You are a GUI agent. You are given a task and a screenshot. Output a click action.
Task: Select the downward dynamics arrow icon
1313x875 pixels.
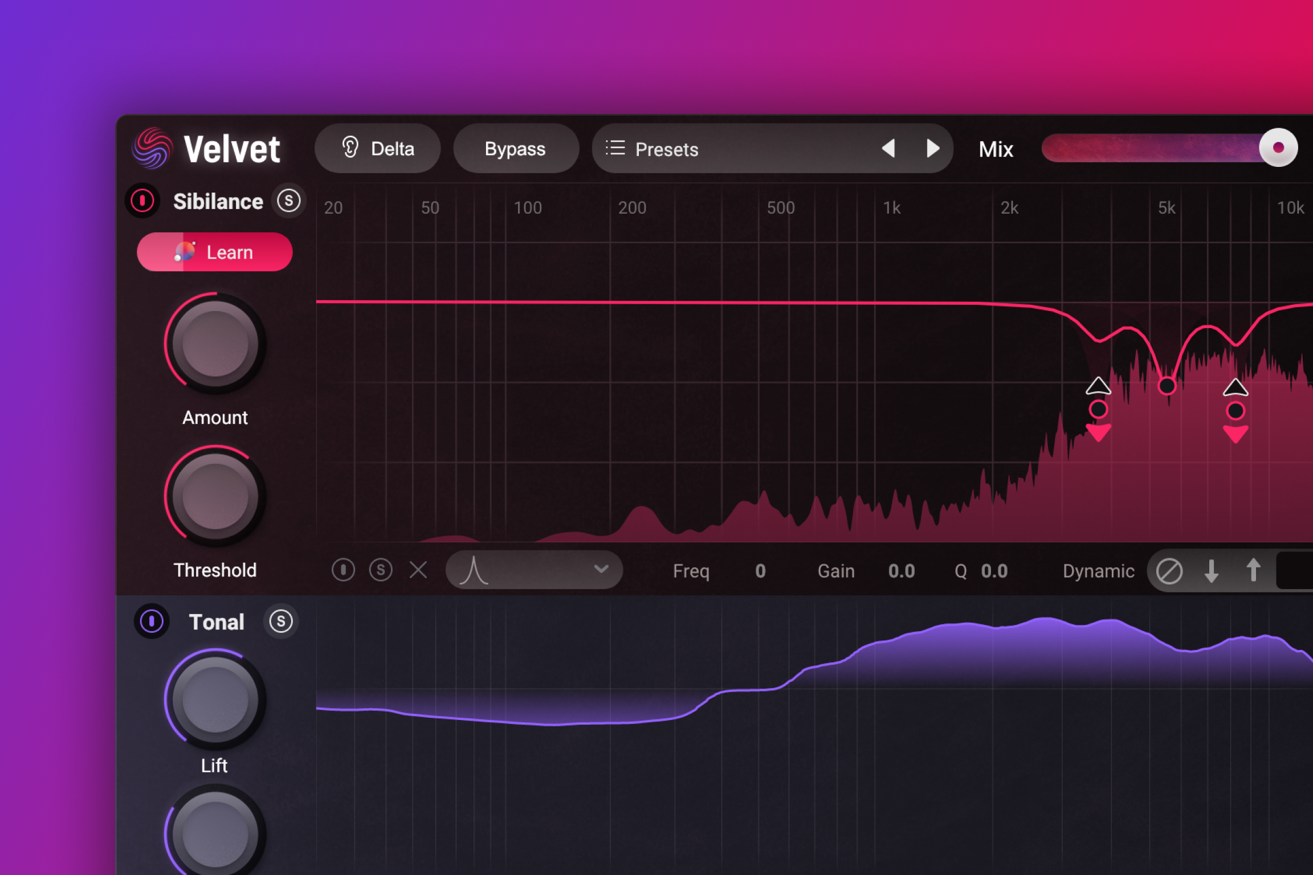pos(1212,571)
